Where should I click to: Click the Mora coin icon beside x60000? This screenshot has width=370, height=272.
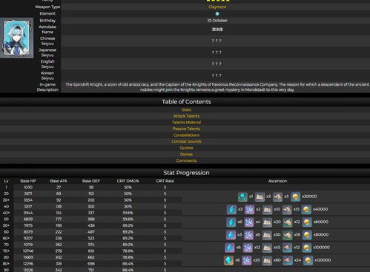coord(306,222)
